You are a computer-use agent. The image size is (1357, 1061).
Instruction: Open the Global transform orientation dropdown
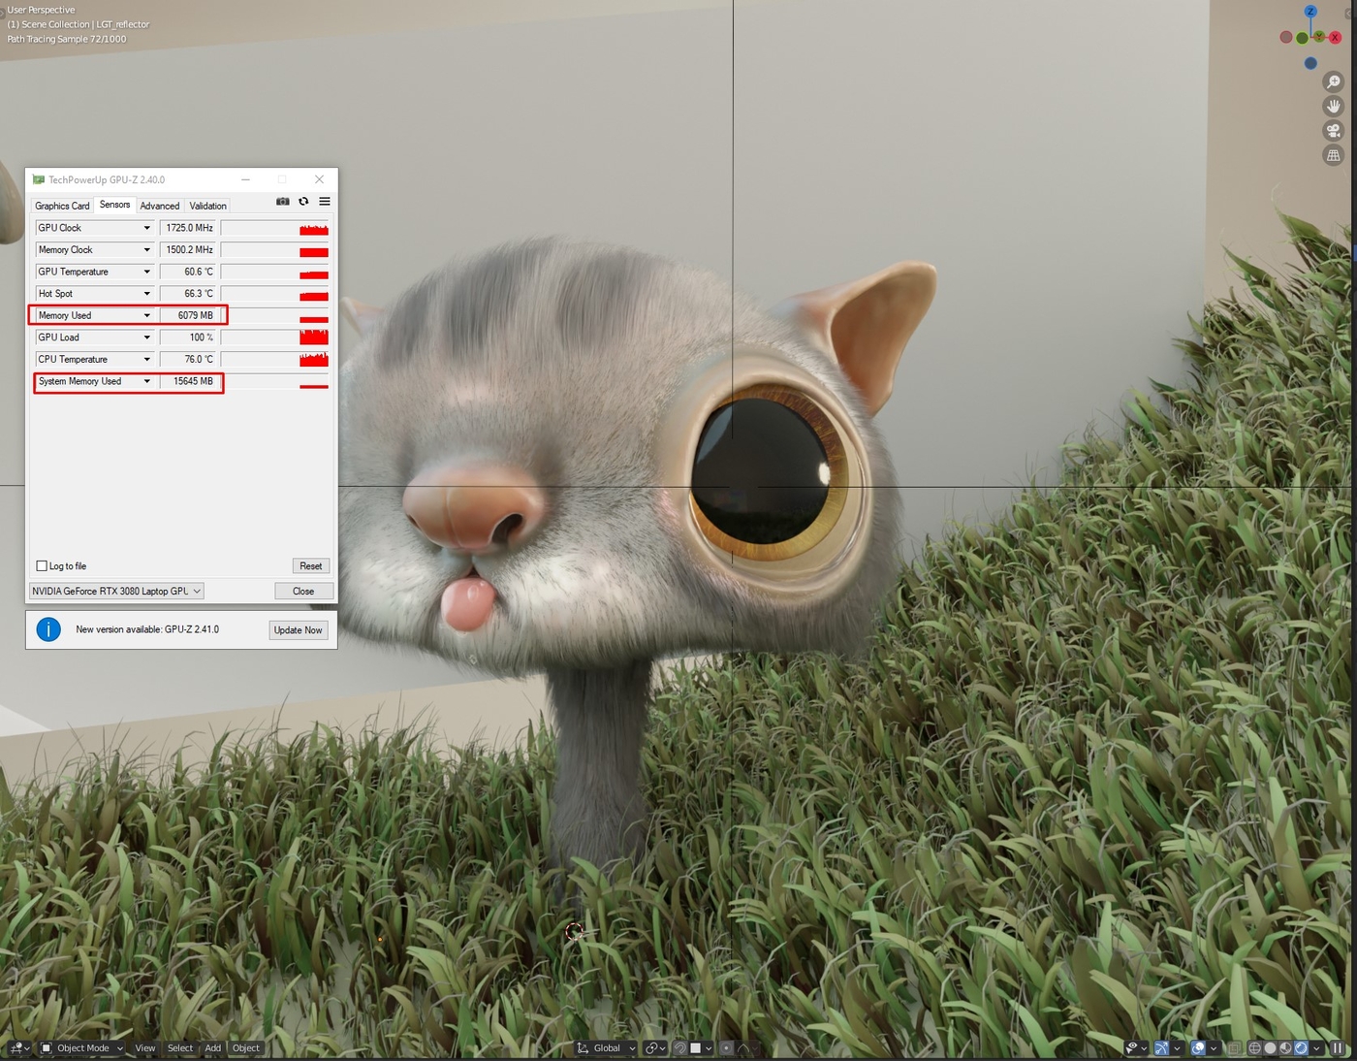coord(606,1048)
